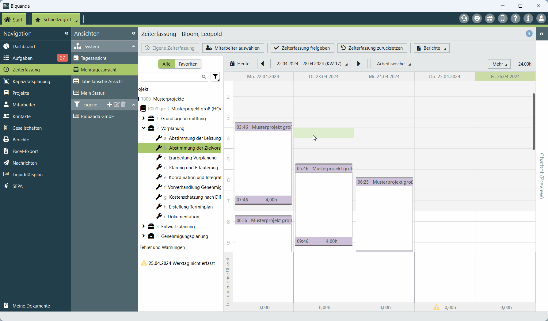Go to the previous week arrow
The image size is (548, 321).
[262, 64]
